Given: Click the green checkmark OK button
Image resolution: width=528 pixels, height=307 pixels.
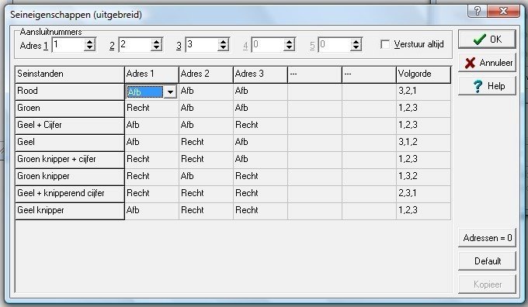Looking at the screenshot, I should click(487, 40).
